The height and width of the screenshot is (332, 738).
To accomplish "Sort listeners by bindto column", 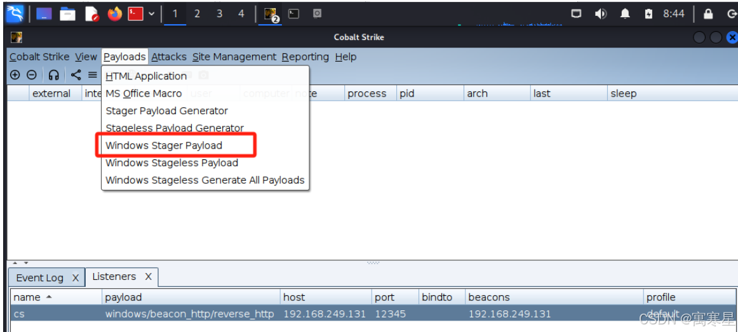I will coord(442,297).
